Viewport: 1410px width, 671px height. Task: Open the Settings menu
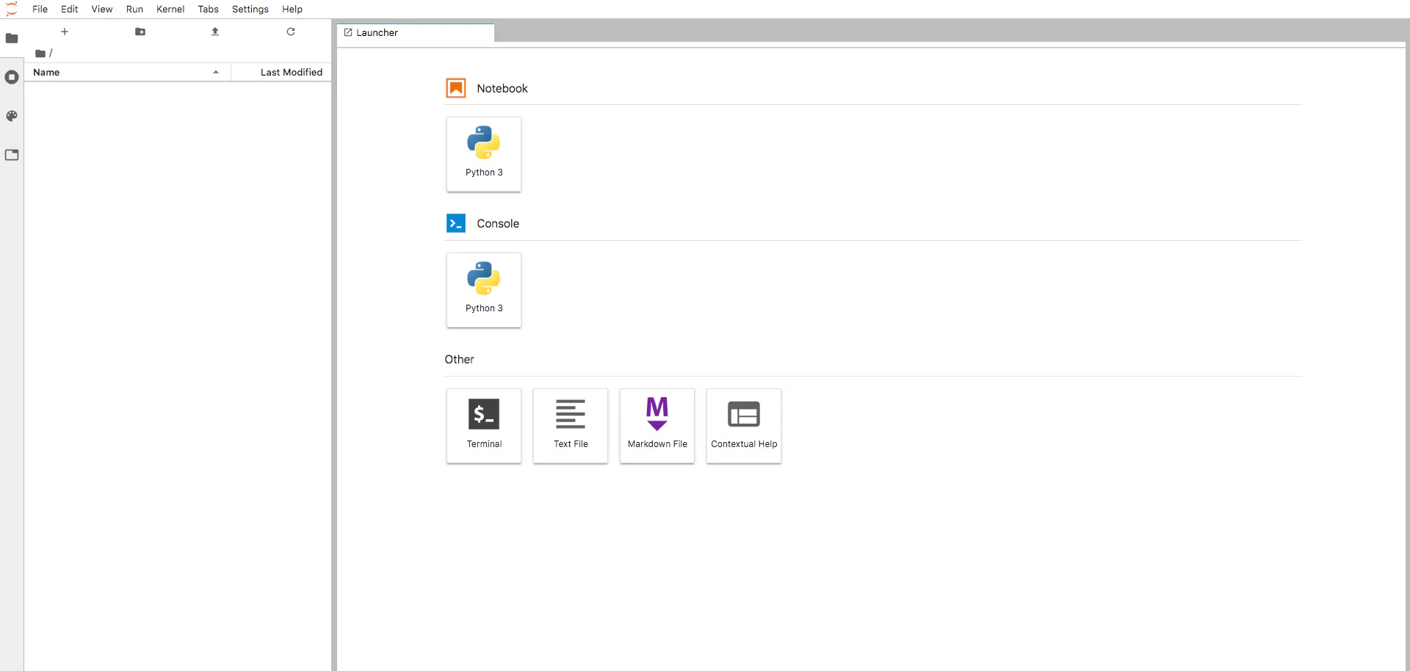tap(250, 10)
